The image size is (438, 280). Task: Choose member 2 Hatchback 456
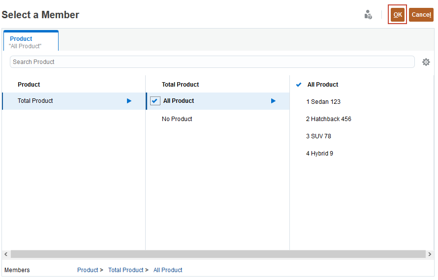(329, 119)
